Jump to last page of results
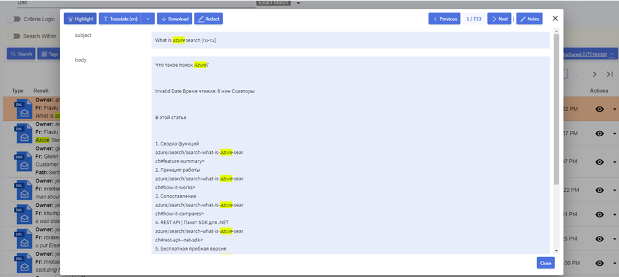 coord(610,74)
